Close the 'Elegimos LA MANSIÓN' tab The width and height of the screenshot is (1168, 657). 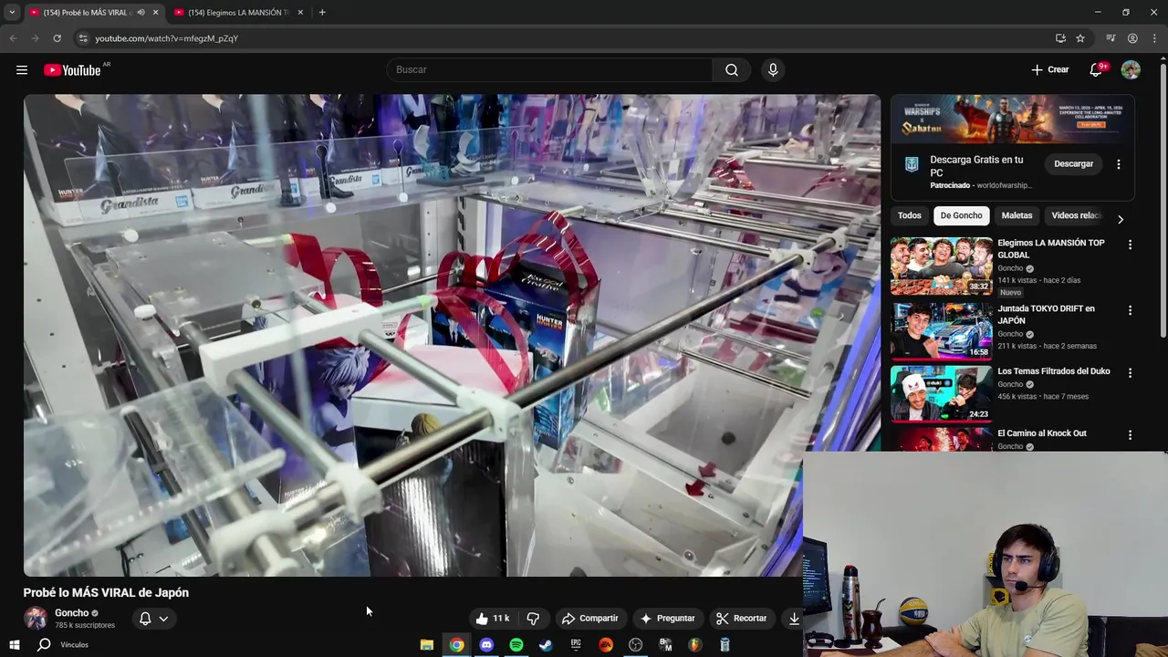tap(300, 13)
